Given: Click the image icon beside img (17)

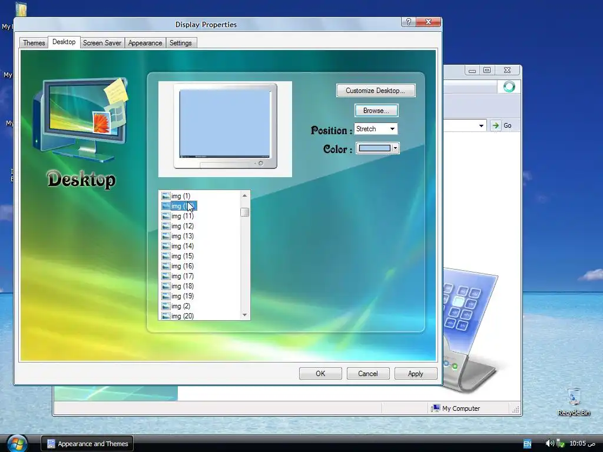Looking at the screenshot, I should pyautogui.click(x=165, y=276).
